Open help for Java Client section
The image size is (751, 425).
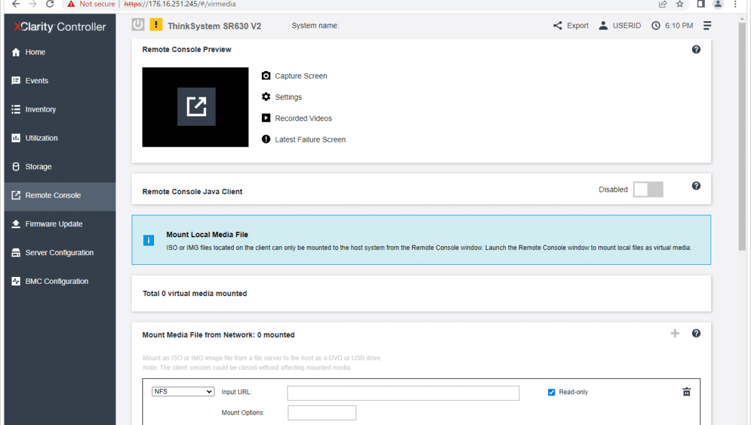click(x=696, y=186)
